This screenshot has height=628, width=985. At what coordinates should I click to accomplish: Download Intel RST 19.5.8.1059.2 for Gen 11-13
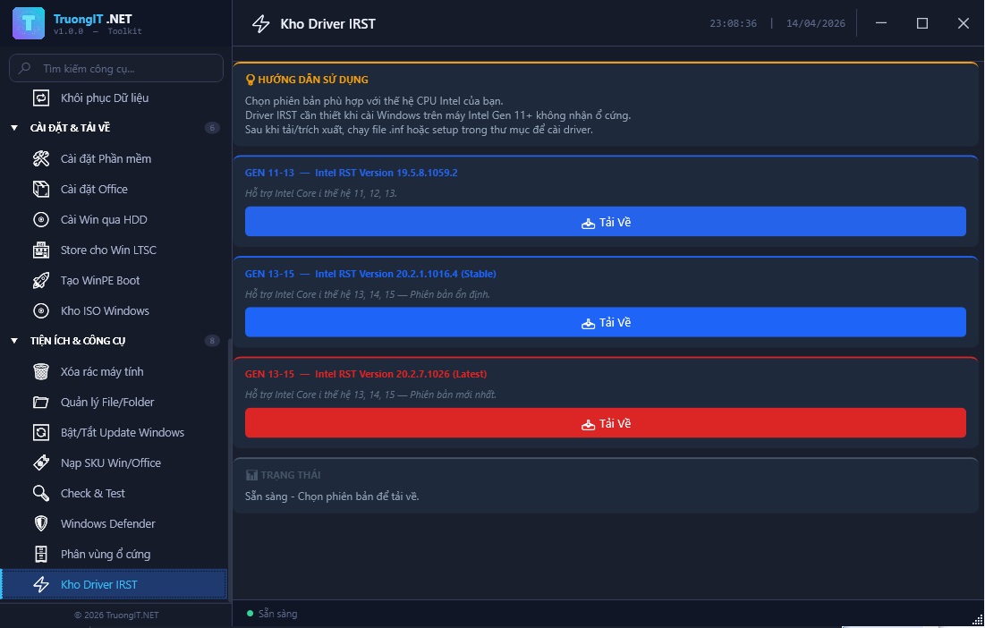(x=605, y=222)
